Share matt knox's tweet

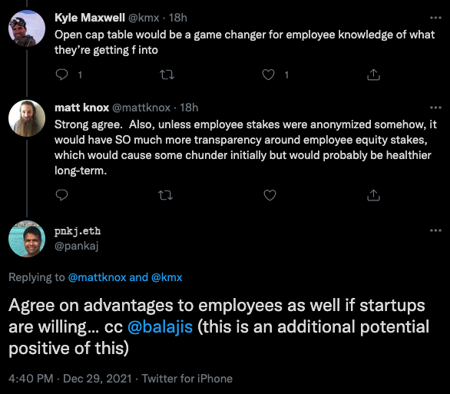(373, 195)
